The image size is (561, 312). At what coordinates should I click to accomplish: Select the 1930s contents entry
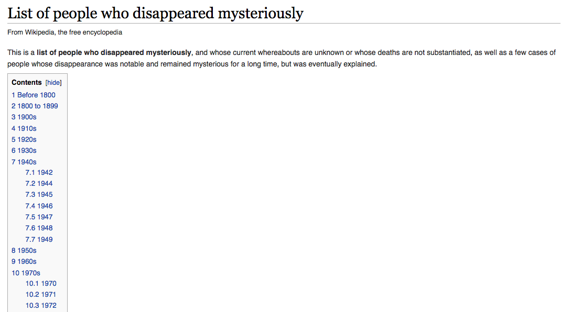(24, 151)
